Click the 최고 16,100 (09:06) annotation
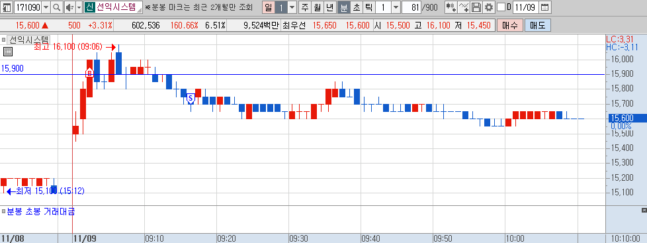 67,47
